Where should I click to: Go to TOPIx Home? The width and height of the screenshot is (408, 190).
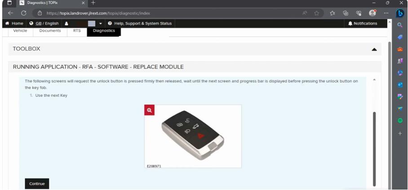14,23
